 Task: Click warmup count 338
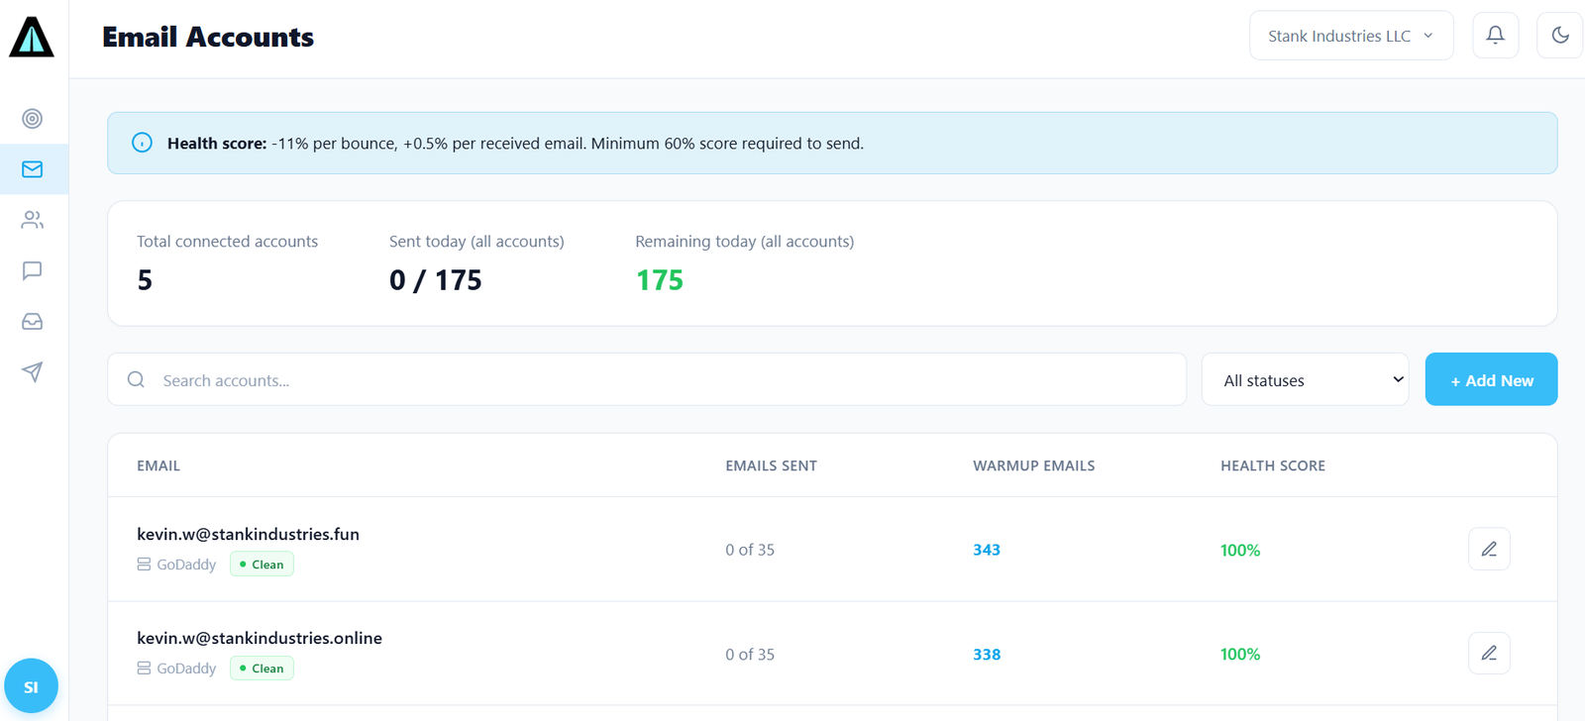[987, 654]
